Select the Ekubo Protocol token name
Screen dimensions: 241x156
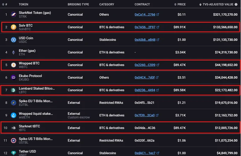tap(30, 76)
